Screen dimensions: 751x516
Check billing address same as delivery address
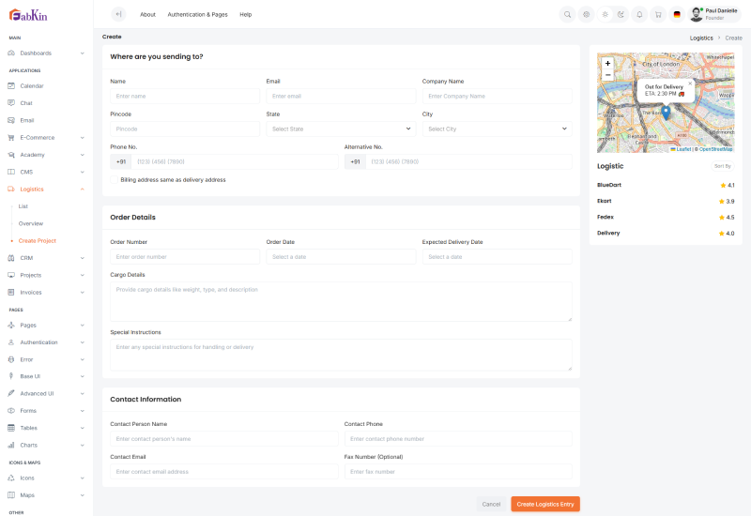(115, 179)
